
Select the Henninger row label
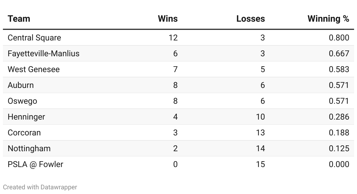coord(26,117)
